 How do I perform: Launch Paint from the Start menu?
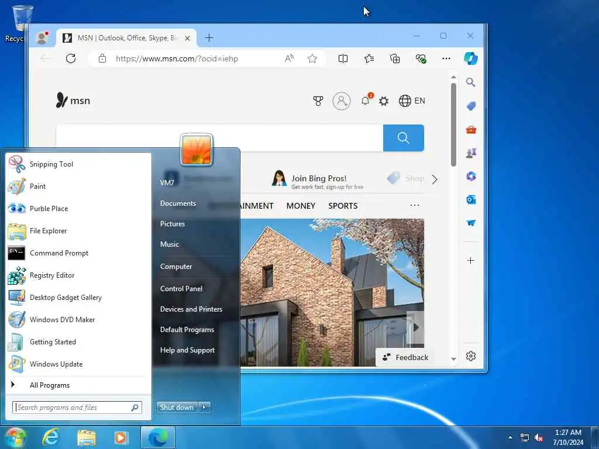78,186
